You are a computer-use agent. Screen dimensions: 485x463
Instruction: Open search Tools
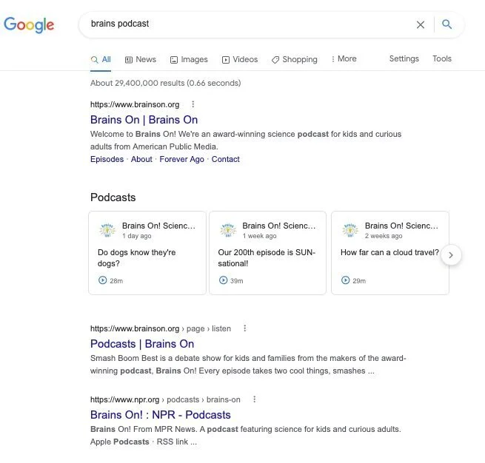[442, 58]
